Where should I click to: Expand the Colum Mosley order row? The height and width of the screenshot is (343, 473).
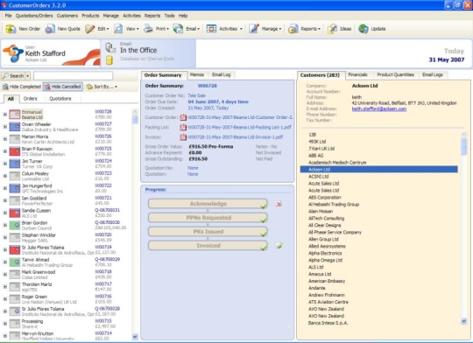5,176
